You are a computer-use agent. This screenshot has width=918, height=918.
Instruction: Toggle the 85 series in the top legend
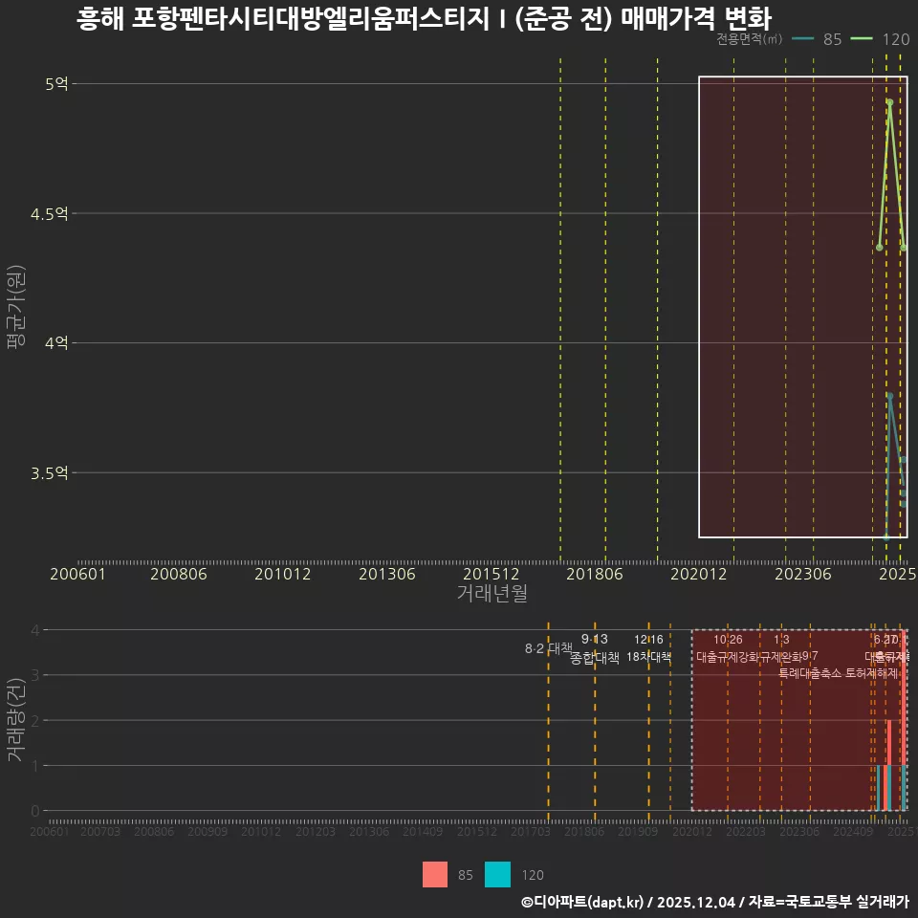(x=831, y=40)
